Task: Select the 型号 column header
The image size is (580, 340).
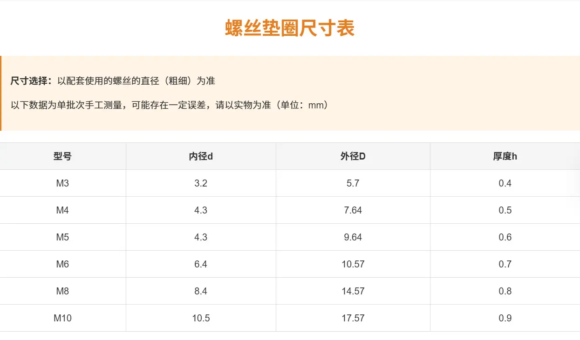Action: coord(63,156)
